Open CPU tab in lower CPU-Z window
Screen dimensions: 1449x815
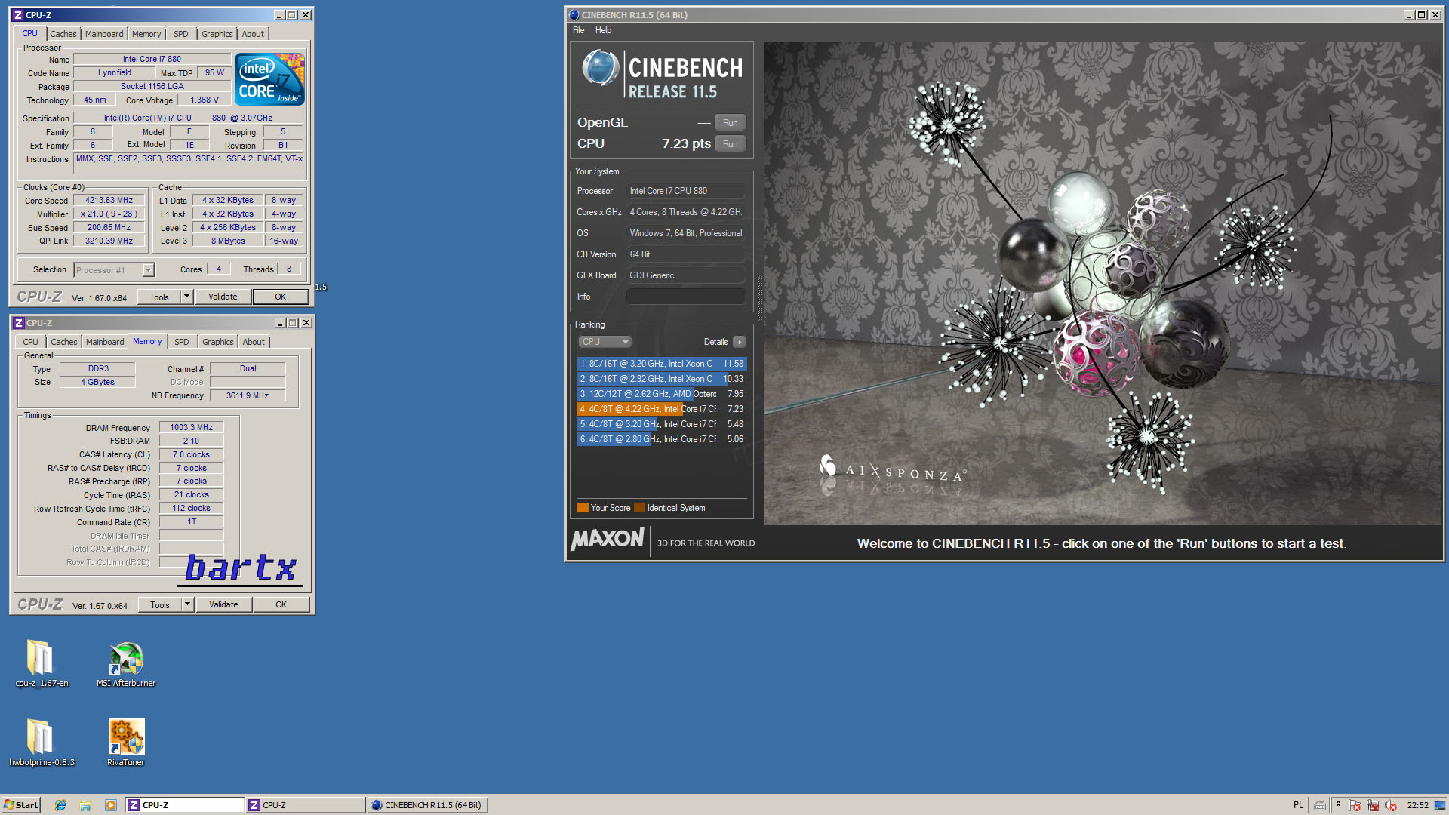pyautogui.click(x=30, y=342)
